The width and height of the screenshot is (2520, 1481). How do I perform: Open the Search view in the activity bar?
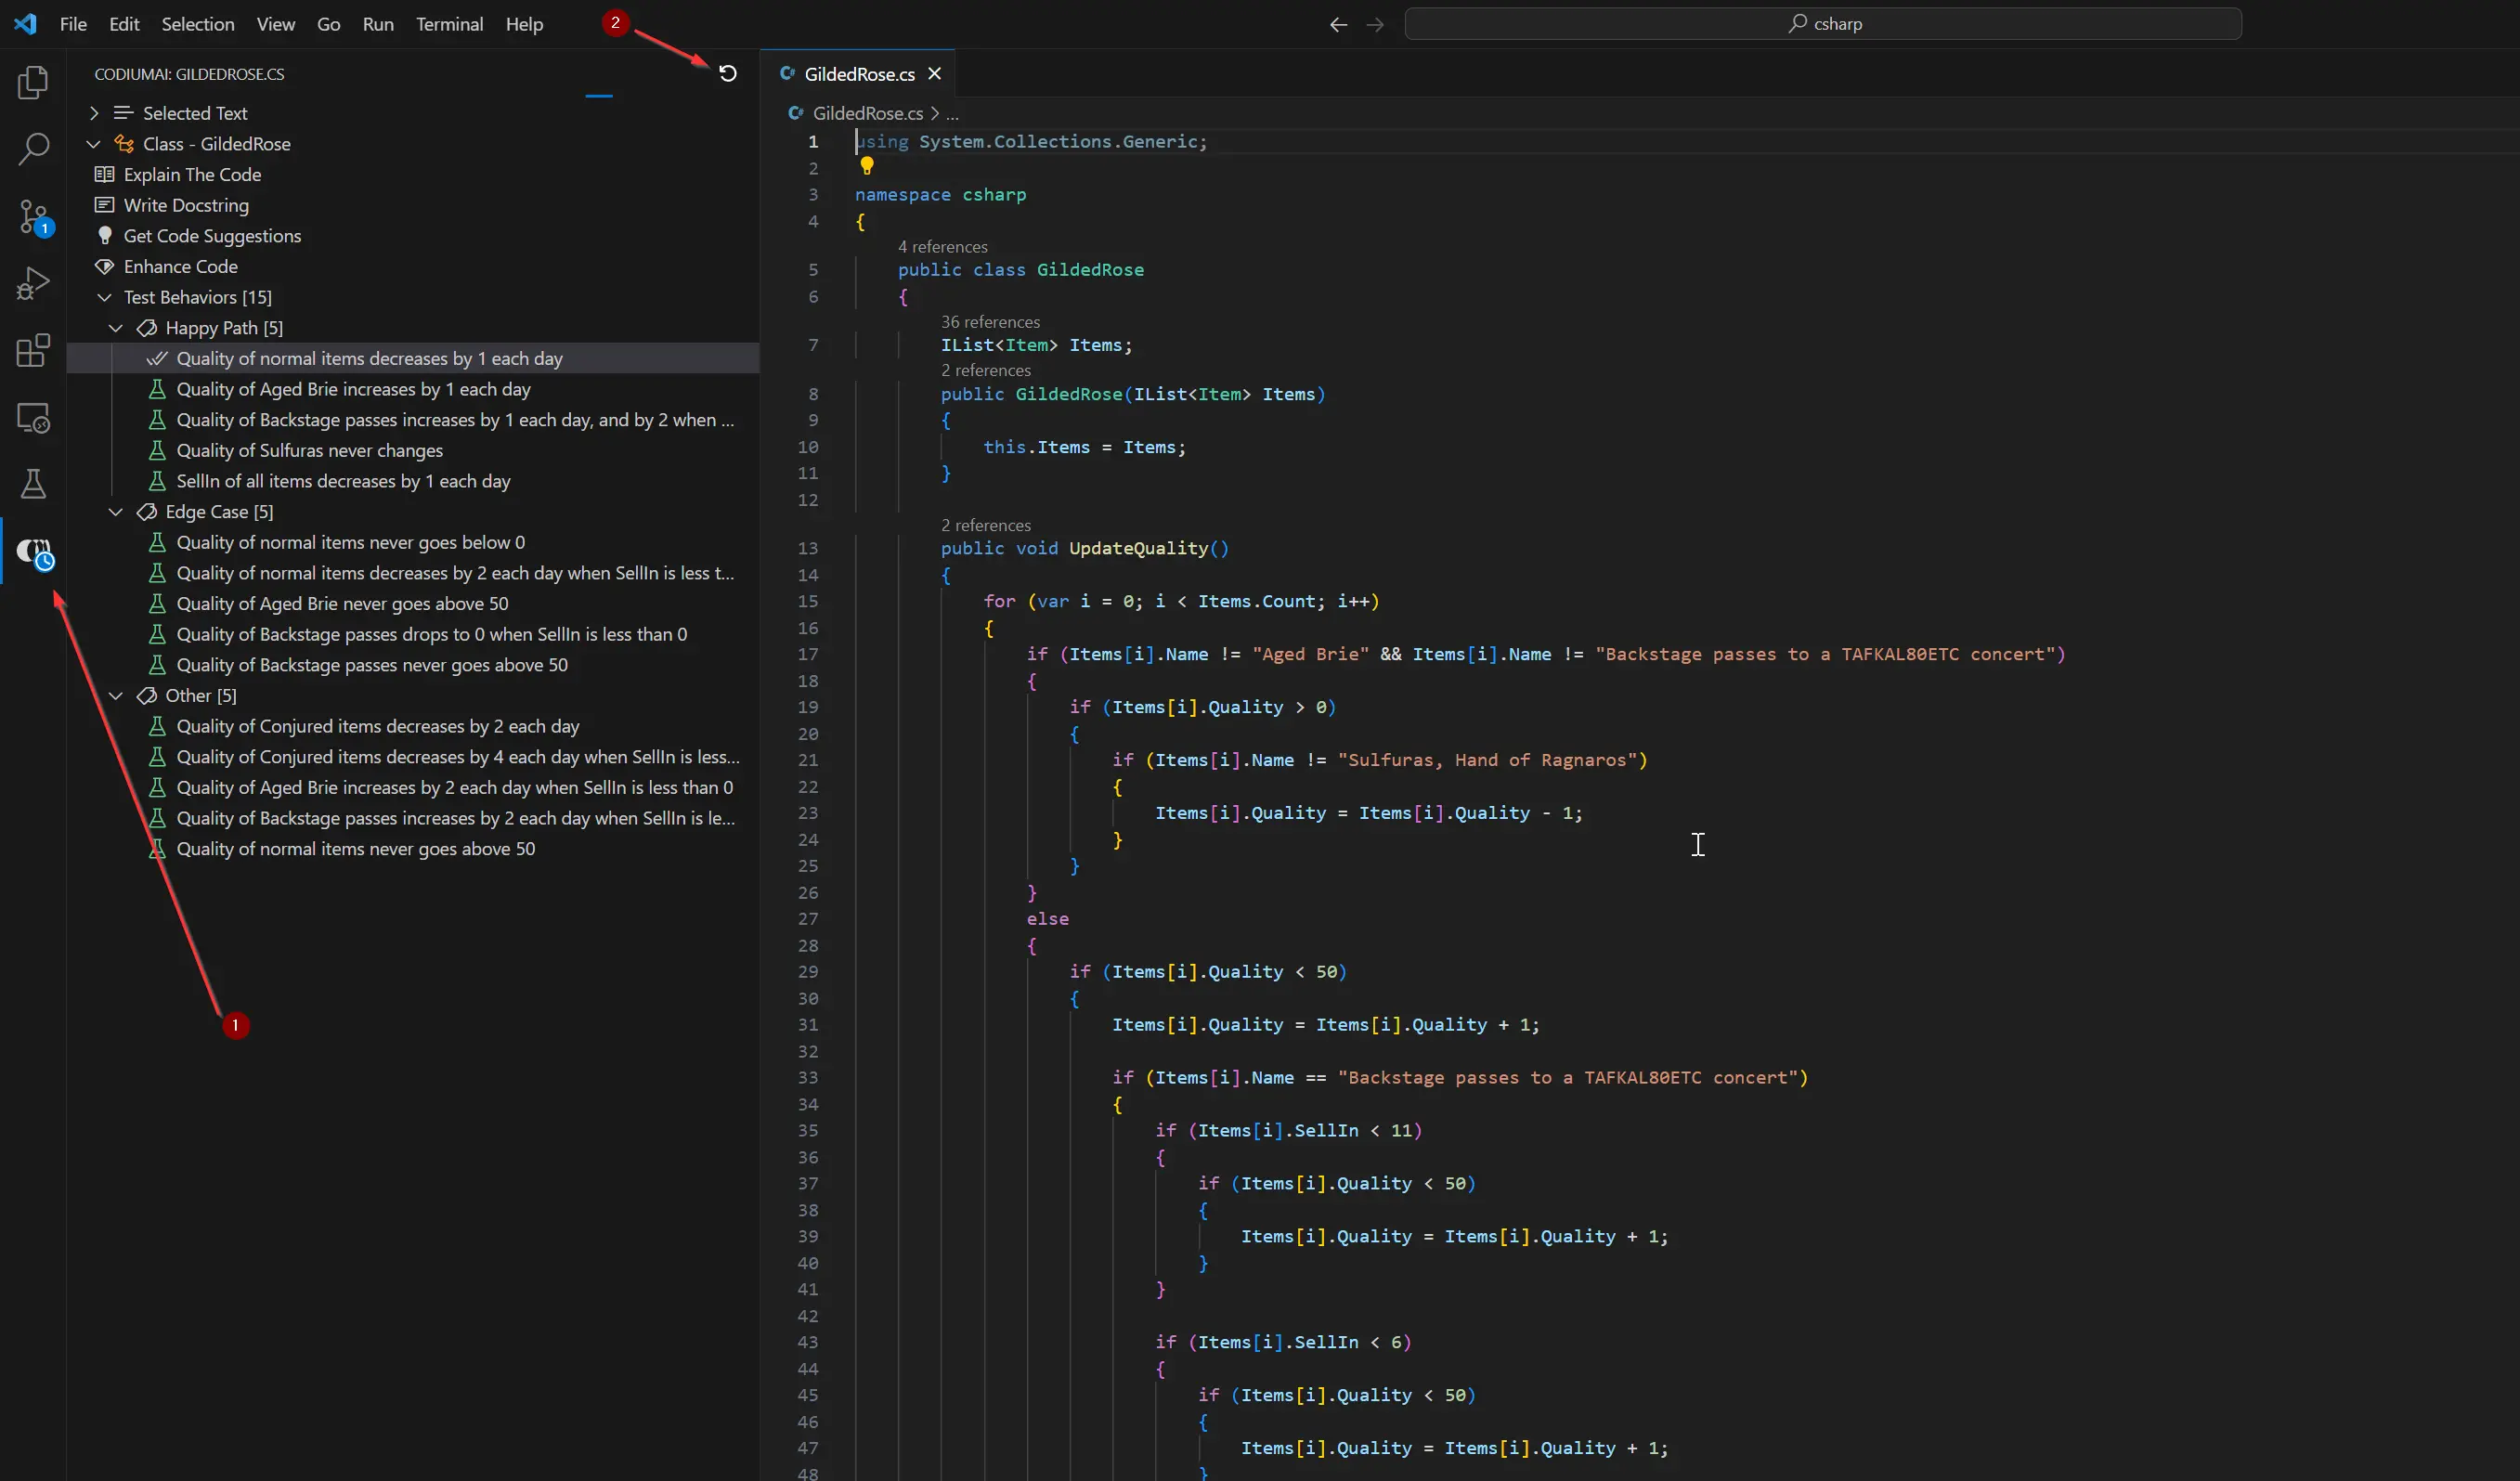[x=33, y=150]
